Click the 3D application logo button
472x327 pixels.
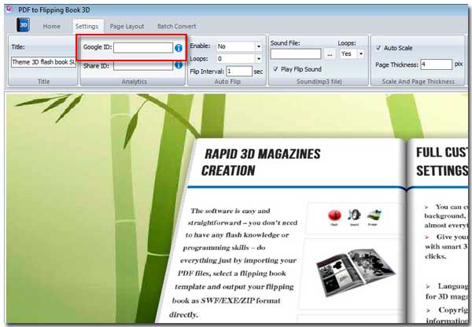[x=23, y=25]
